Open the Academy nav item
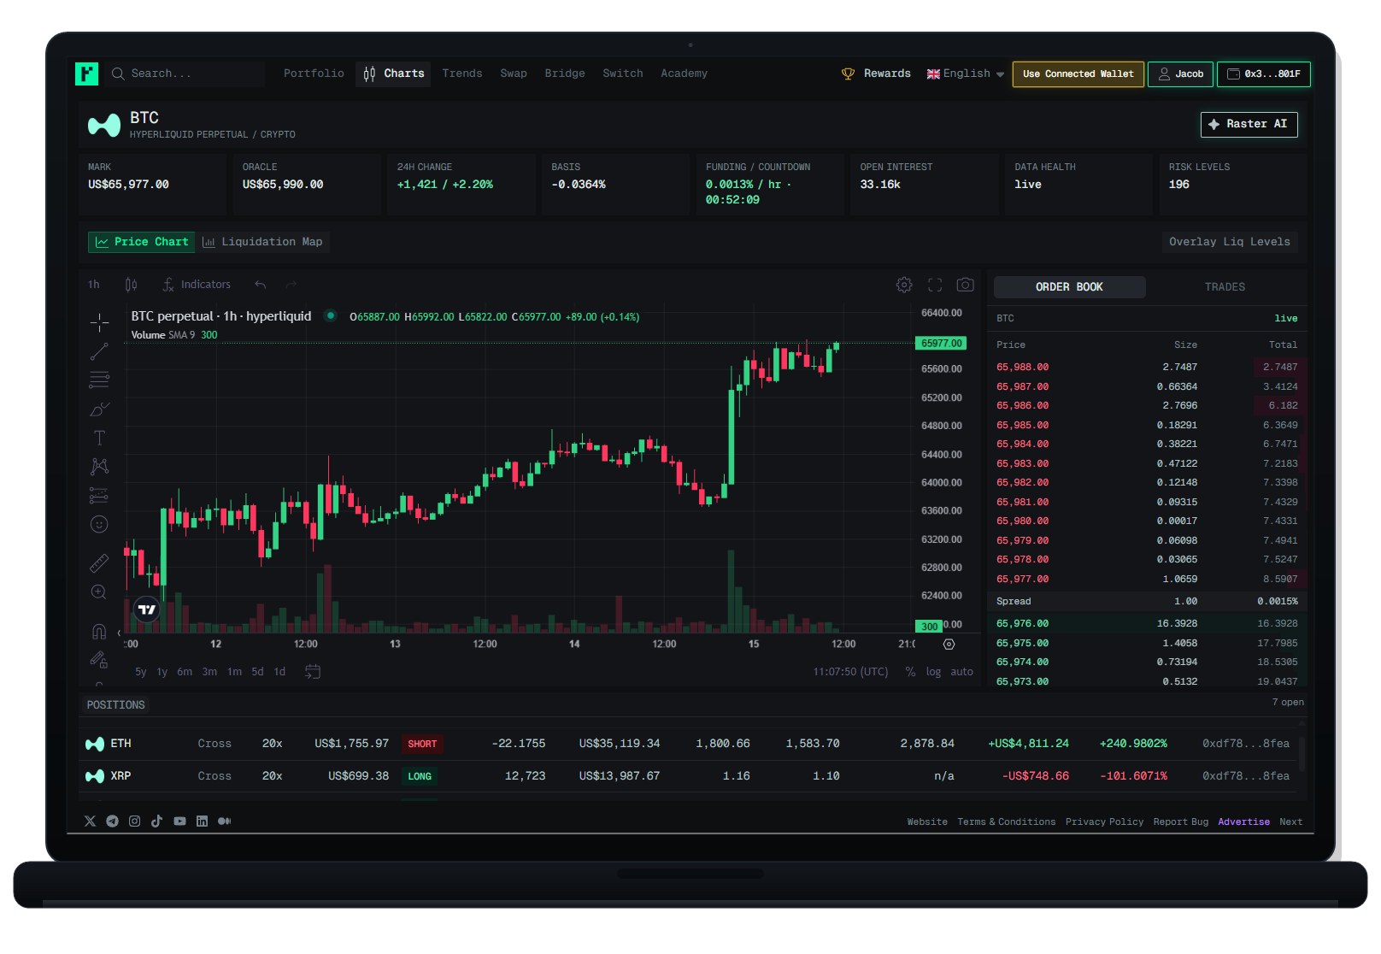This screenshot has width=1381, height=954. click(684, 74)
